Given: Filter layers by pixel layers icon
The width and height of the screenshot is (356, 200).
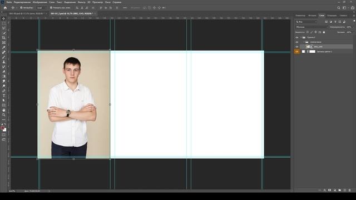Looking at the screenshot, I should (x=327, y=22).
